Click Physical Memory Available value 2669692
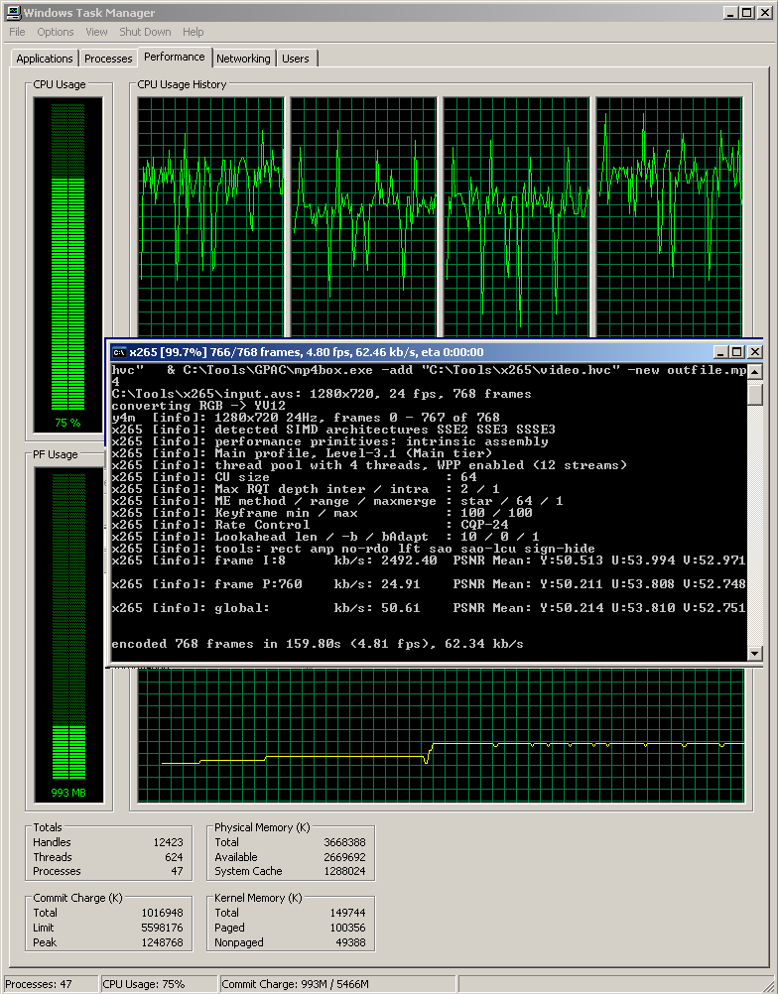This screenshot has width=778, height=994. click(344, 857)
